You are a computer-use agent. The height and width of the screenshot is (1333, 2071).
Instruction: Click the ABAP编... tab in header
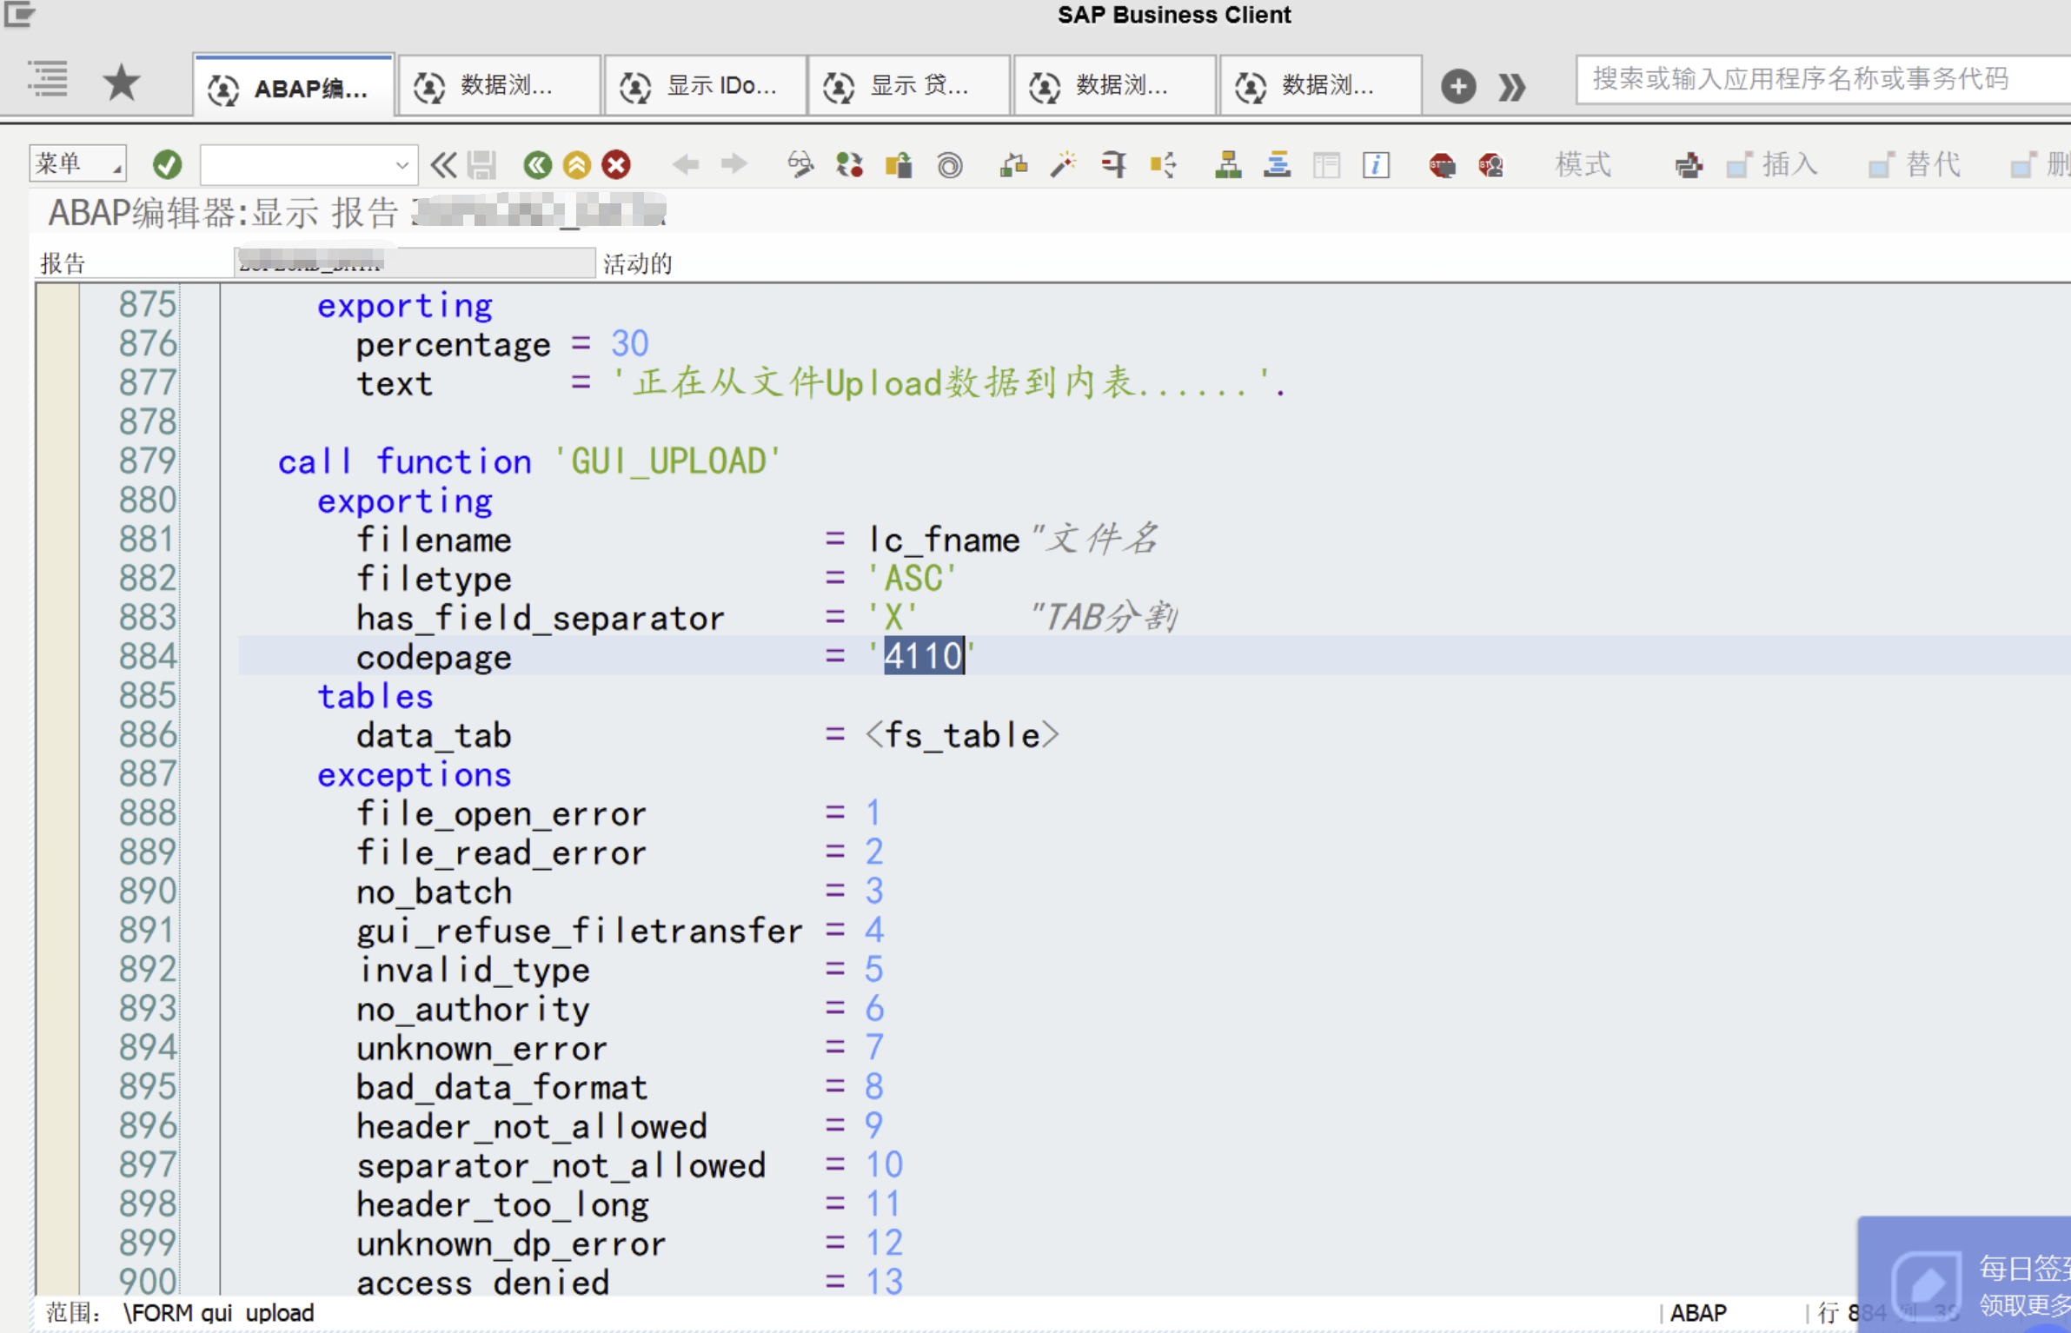(x=291, y=83)
